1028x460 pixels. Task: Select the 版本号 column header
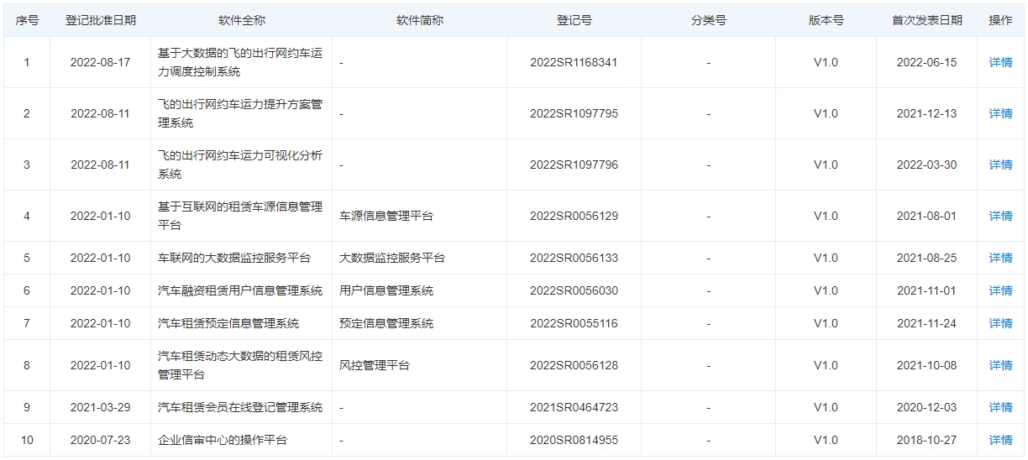click(826, 20)
